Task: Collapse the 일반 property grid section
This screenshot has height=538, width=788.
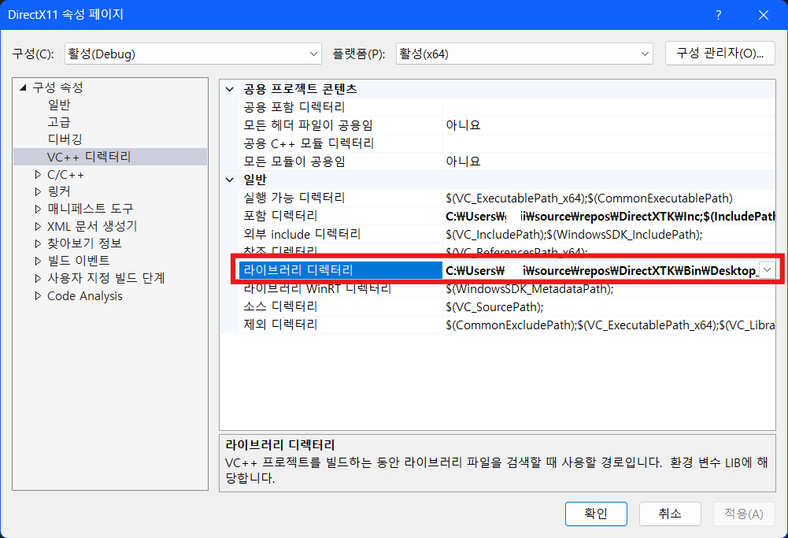Action: pos(230,180)
